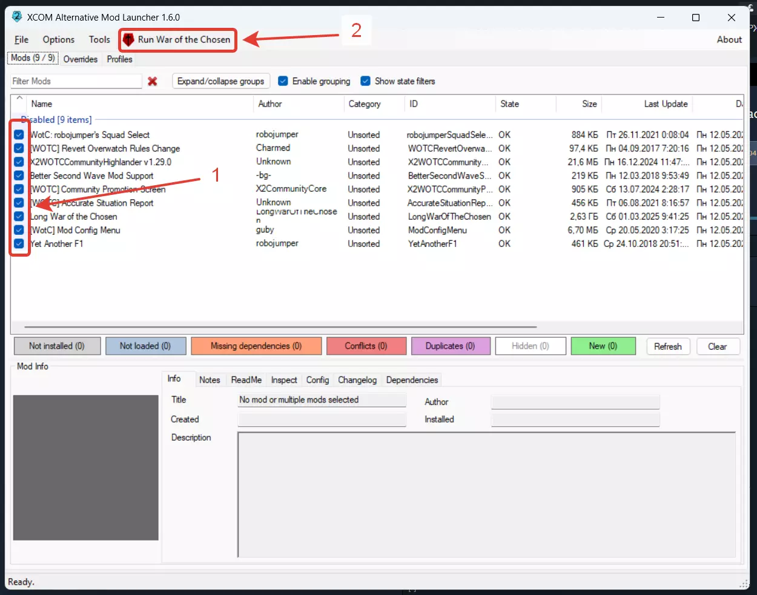Open the Tools menu
Viewport: 757px width, 595px height.
[x=99, y=40]
